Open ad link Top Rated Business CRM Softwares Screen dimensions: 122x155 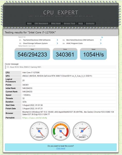[37, 40]
